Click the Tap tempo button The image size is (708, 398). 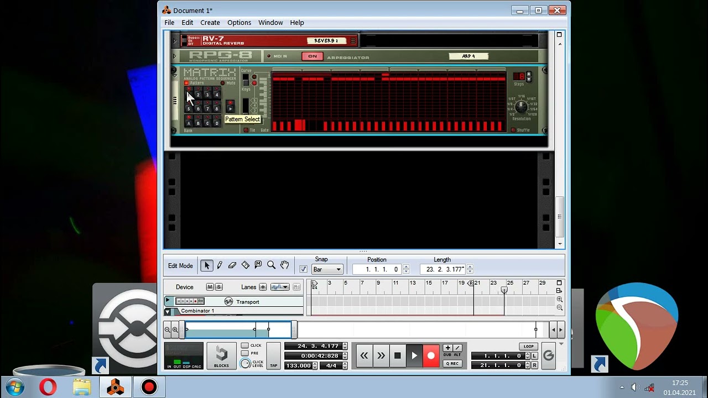point(273,356)
